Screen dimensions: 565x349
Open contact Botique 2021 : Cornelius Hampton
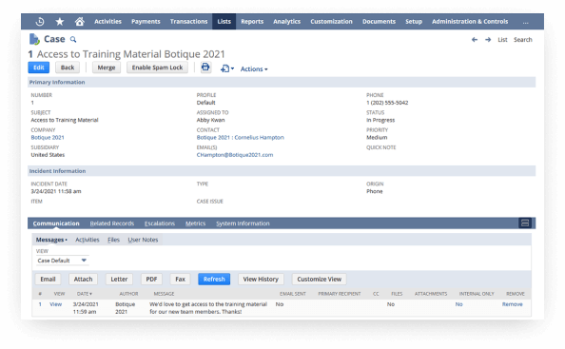[241, 138]
